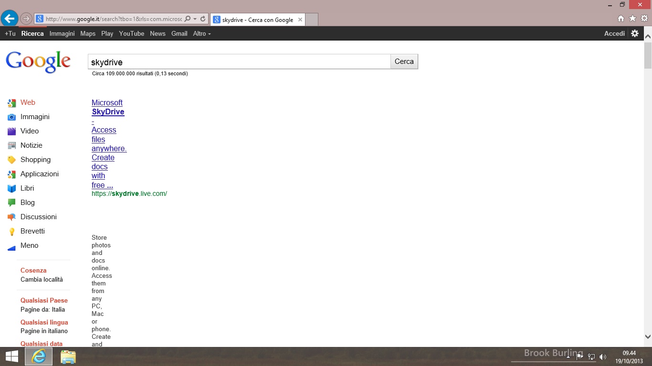Select Pagine da: Italia filter
The width and height of the screenshot is (652, 366).
coord(42,310)
